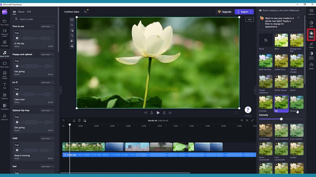Open the Speed panel
The height and width of the screenshot is (177, 316).
(x=311, y=66)
